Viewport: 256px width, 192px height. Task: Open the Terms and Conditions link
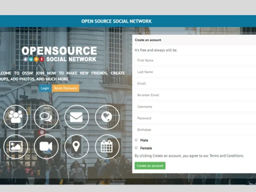[x=226, y=156]
